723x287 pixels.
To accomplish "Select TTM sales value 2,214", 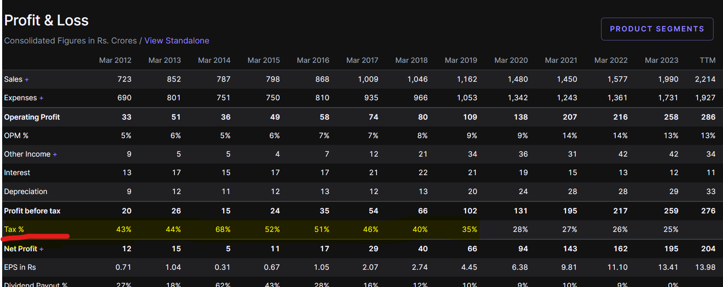I will point(705,79).
